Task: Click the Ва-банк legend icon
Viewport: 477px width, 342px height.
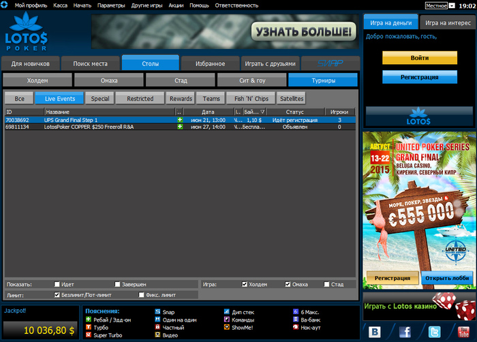Action: tap(296, 320)
